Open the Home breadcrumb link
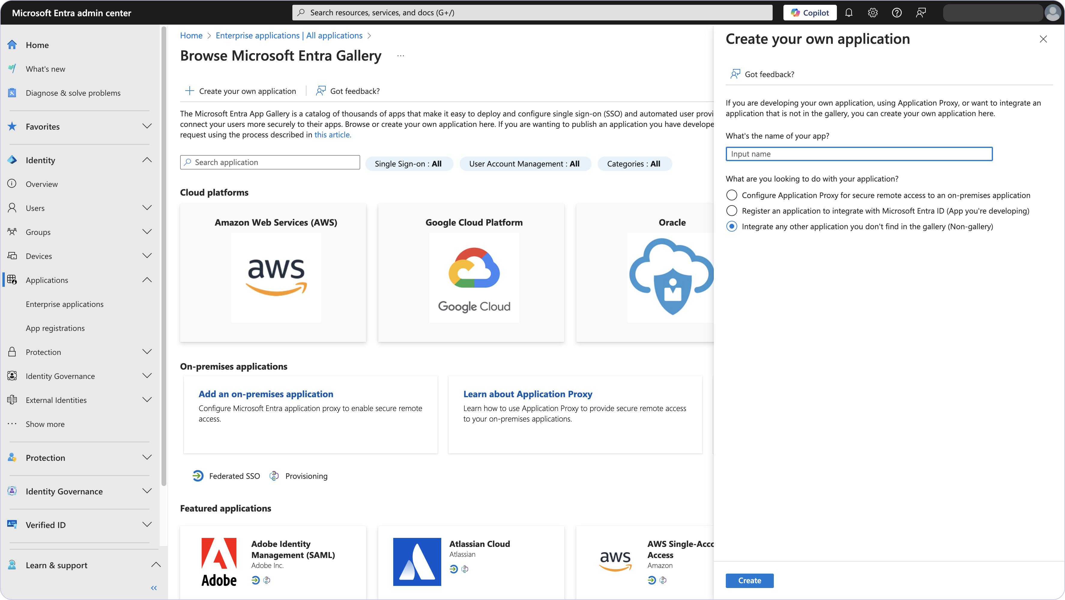This screenshot has height=600, width=1065. tap(192, 35)
